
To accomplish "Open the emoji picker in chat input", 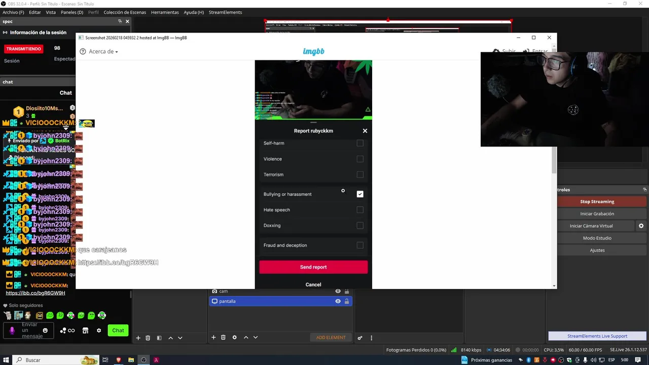I will click(x=45, y=331).
